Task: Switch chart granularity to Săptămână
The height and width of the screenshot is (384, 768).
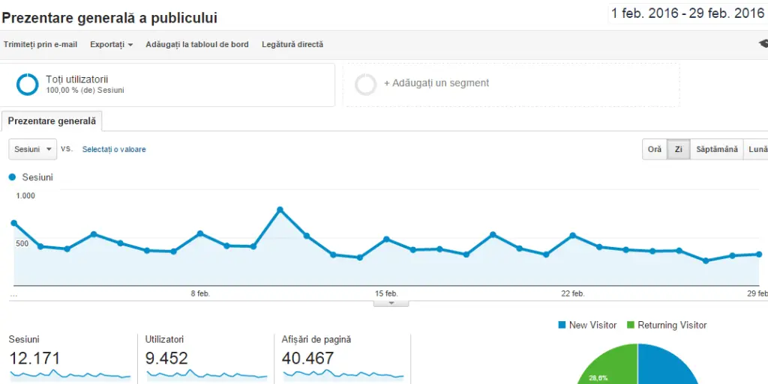Action: coord(716,150)
